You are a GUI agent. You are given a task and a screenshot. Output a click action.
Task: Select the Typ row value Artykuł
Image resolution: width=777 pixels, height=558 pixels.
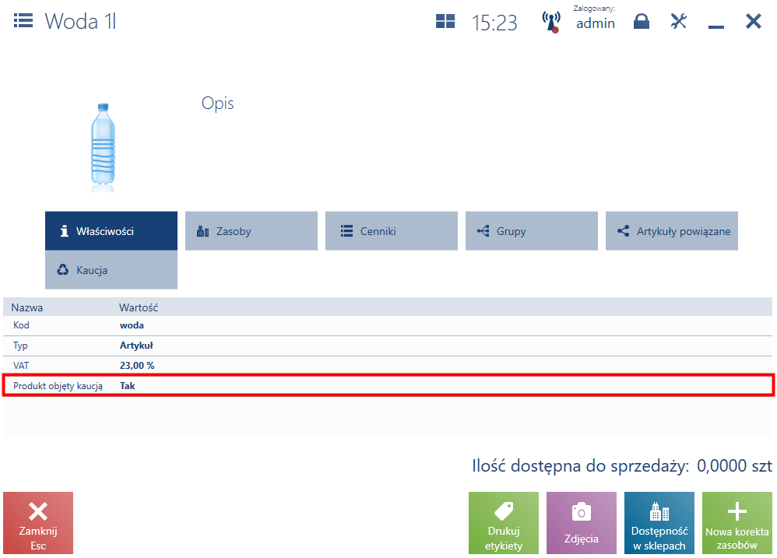(136, 346)
